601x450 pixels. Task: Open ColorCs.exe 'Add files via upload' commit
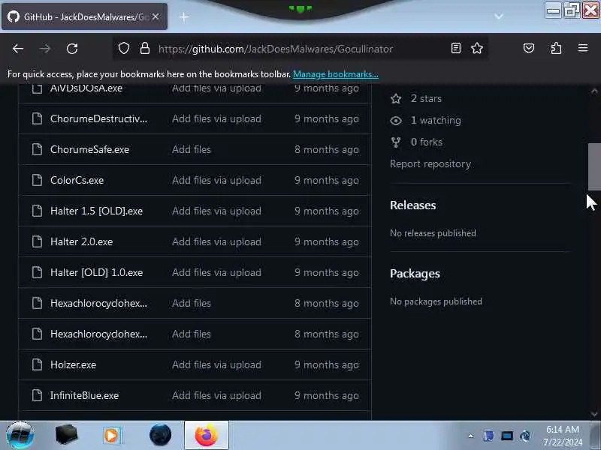click(216, 180)
